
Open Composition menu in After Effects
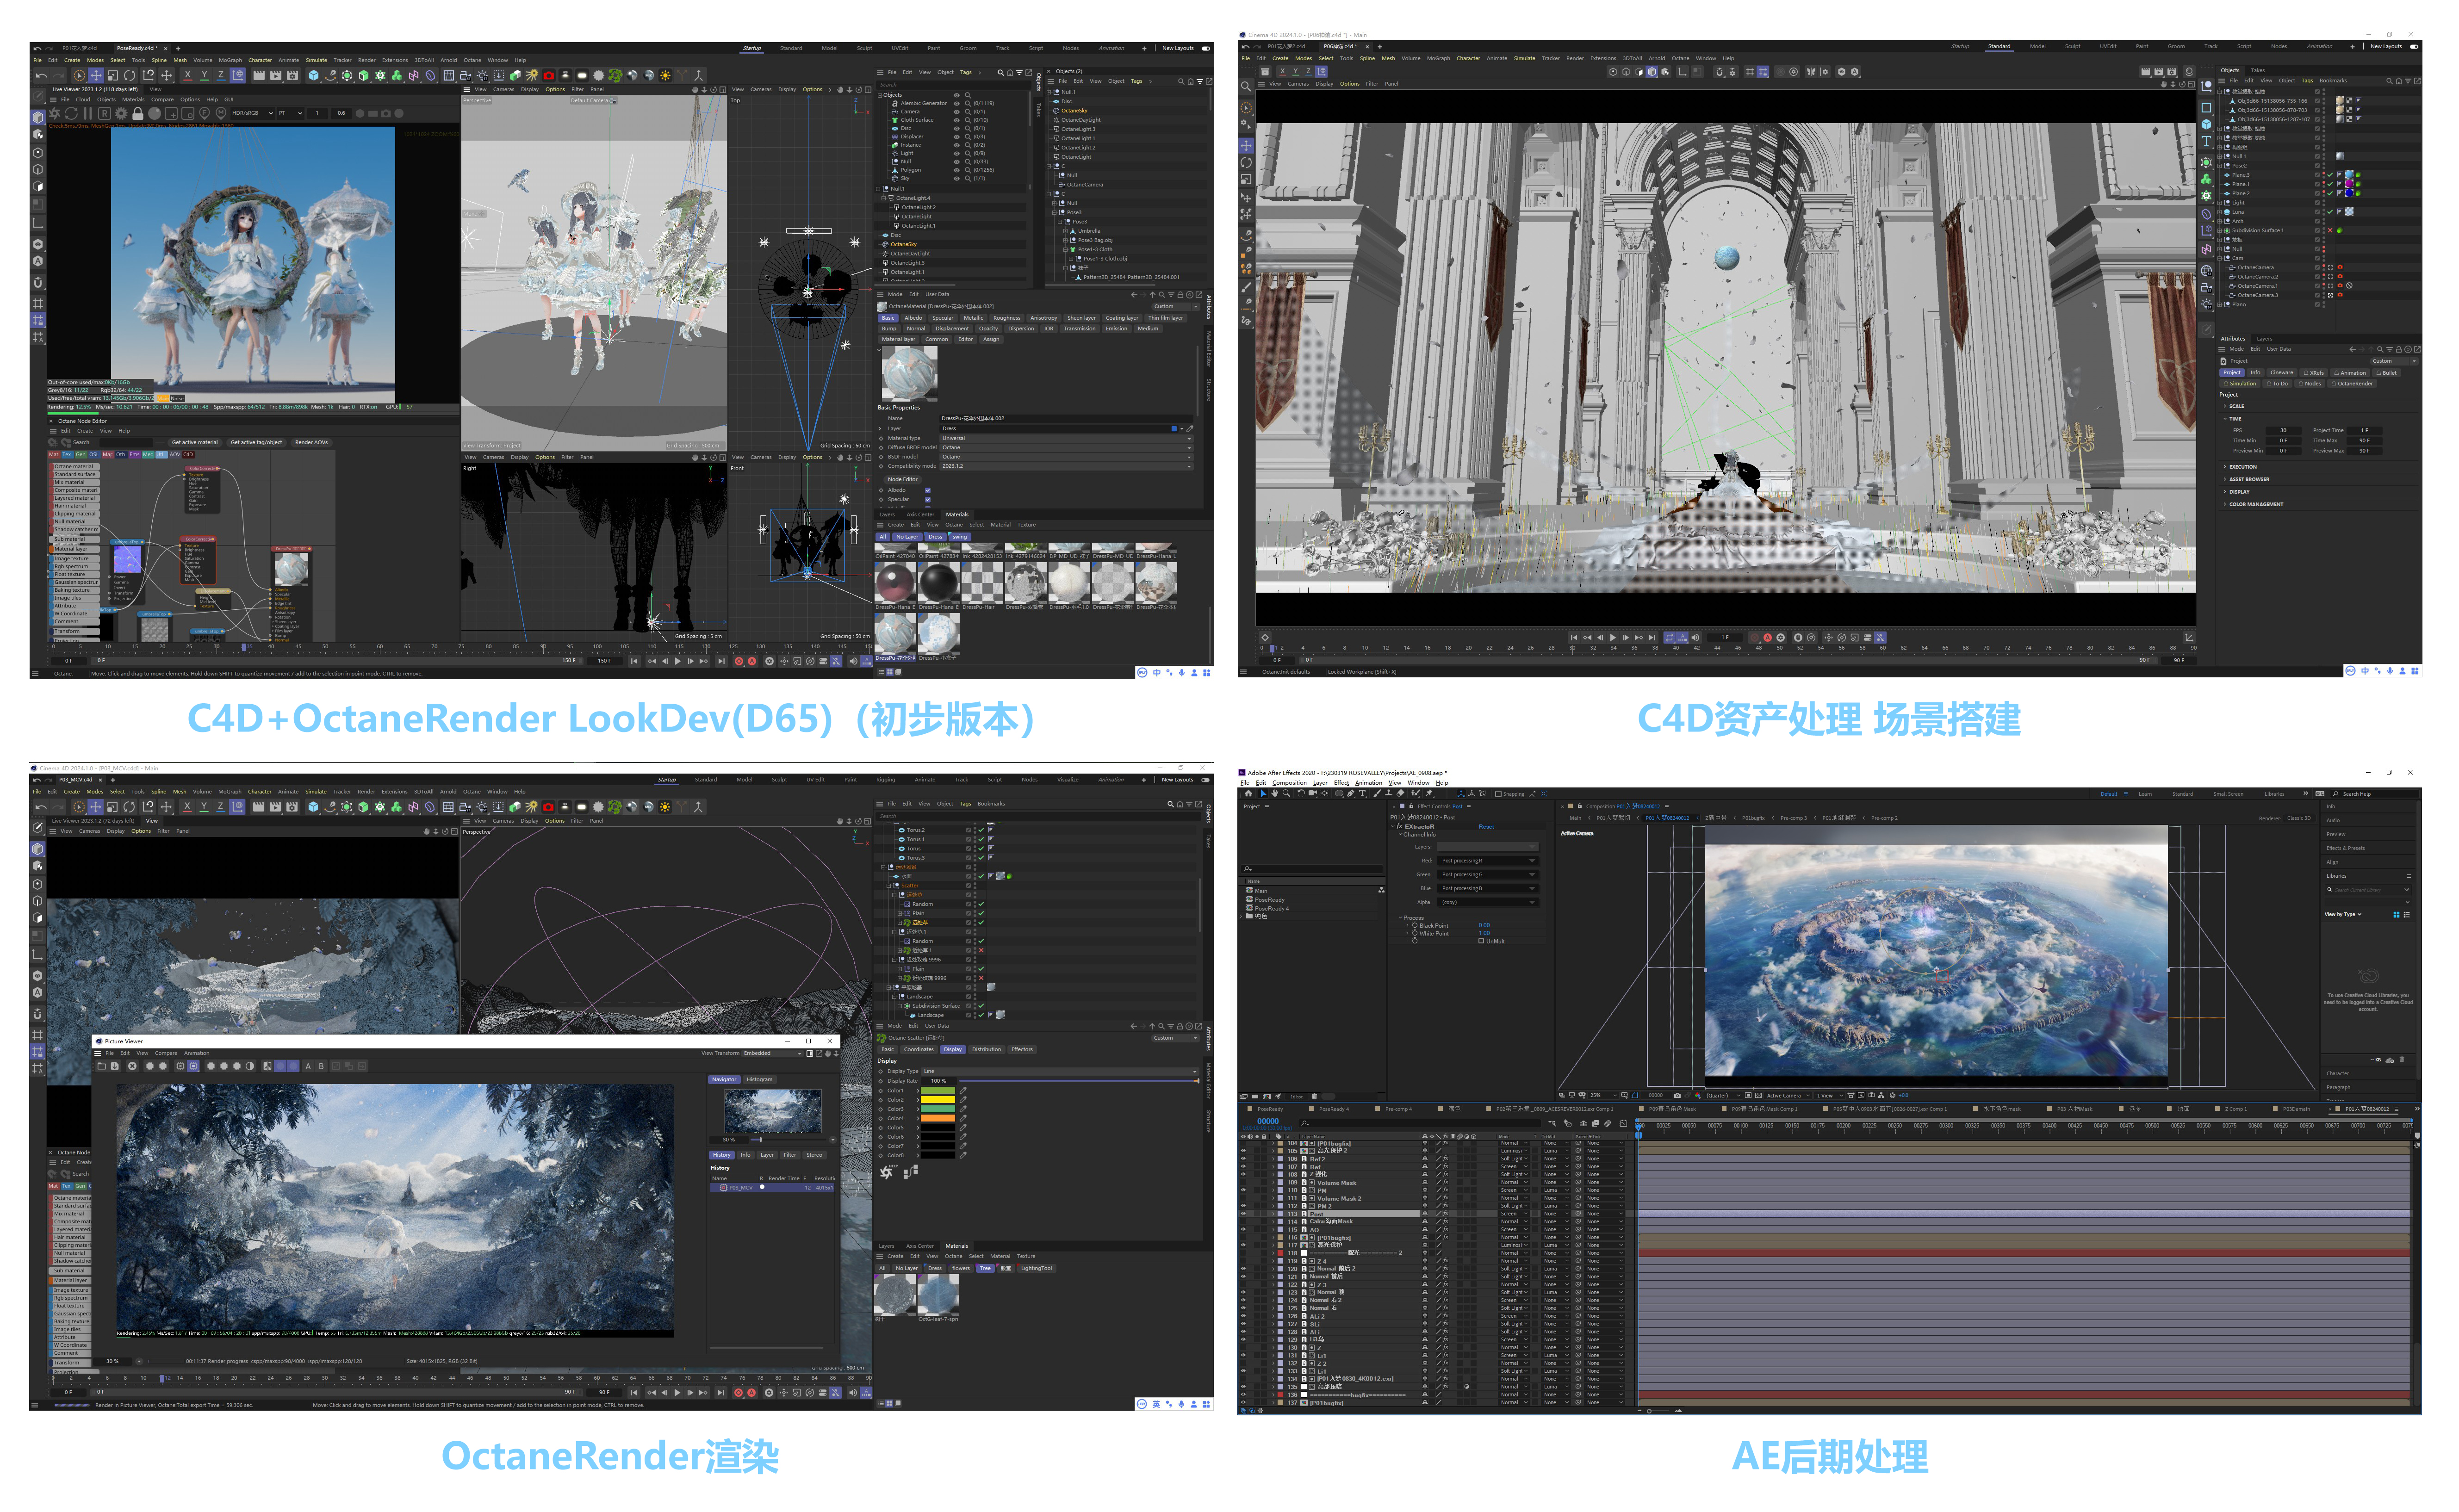pos(1290,783)
